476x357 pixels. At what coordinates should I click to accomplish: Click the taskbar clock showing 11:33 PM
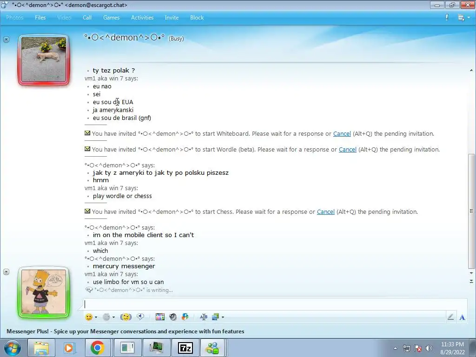point(452,348)
